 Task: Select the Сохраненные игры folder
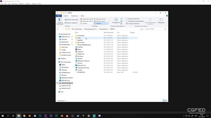pos(83,68)
